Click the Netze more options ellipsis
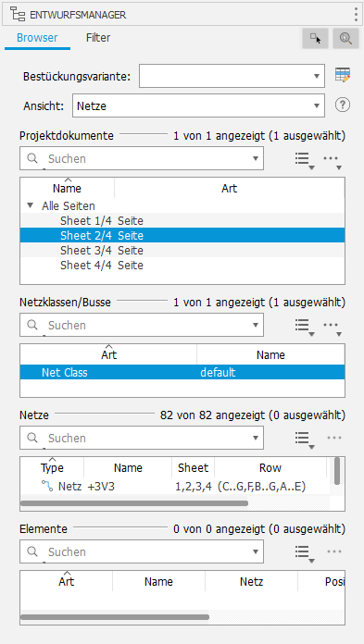The image size is (364, 644). click(334, 438)
